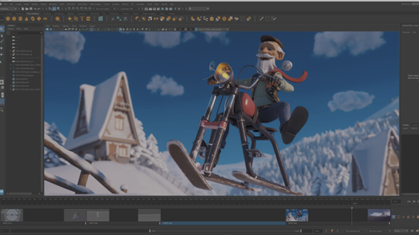Image resolution: width=419 pixels, height=235 pixels.
Task: Open the Mesh Tools menu
Action: pyautogui.click(x=82, y=4)
